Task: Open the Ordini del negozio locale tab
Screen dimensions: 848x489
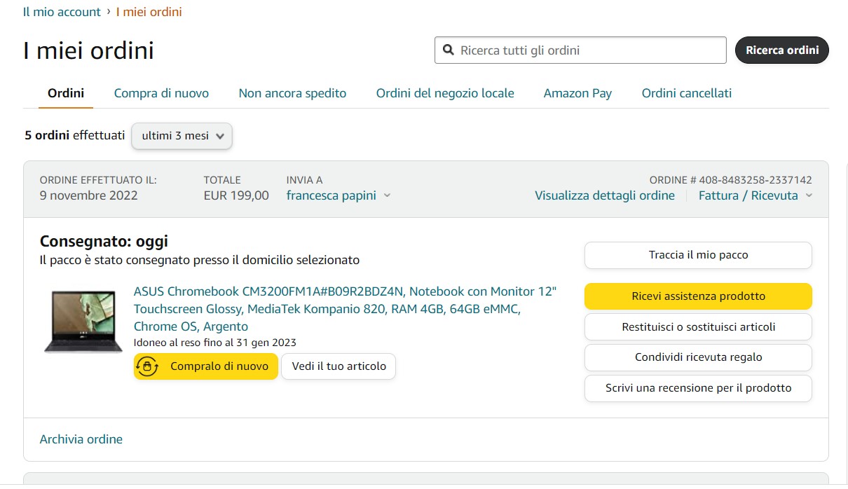Action: pyautogui.click(x=445, y=93)
